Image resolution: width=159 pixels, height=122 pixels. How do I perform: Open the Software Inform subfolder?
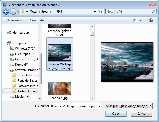[x=27, y=86]
